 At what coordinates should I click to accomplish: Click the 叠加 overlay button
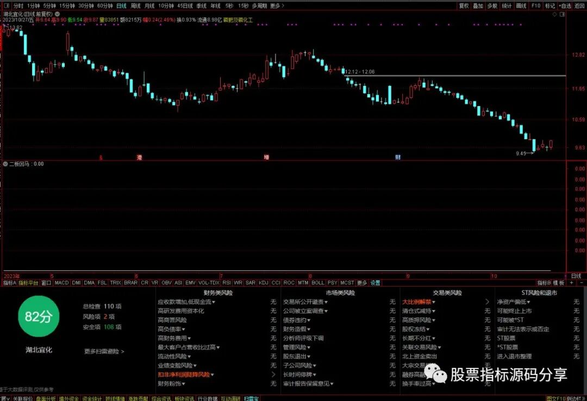(x=478, y=5)
